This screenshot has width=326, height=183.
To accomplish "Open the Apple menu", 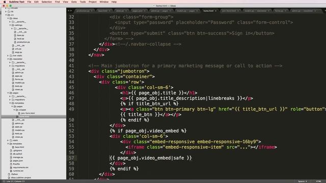I will 5,2.
